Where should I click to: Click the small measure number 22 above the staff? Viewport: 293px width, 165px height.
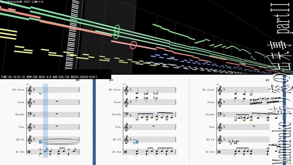(218, 84)
